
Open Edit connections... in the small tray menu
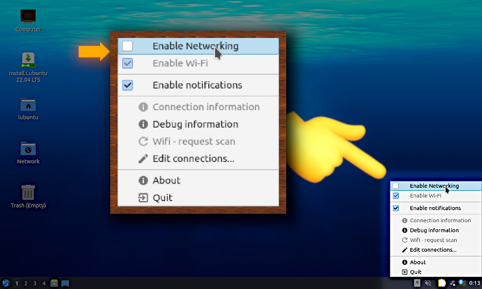coord(436,250)
